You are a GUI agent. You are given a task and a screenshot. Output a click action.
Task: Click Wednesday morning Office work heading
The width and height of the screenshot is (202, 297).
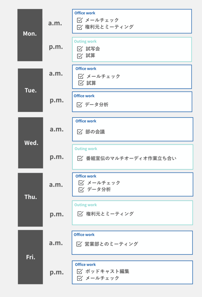(86, 121)
